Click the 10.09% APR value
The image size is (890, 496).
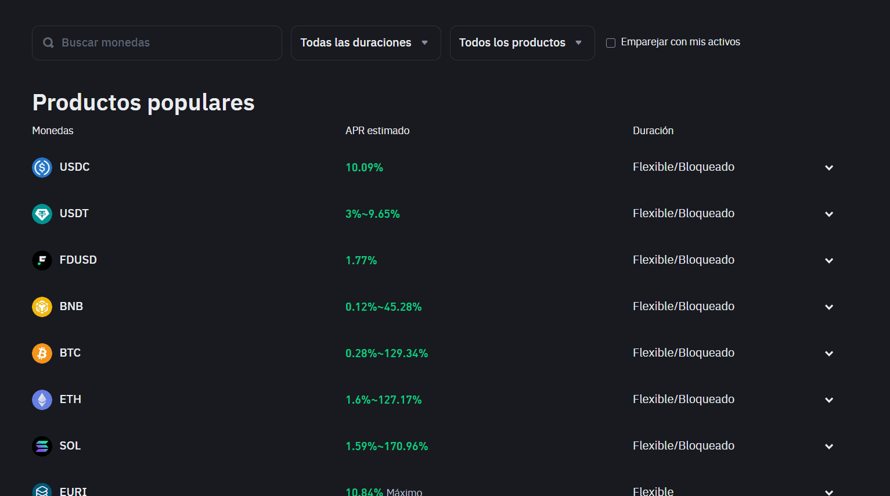click(365, 167)
